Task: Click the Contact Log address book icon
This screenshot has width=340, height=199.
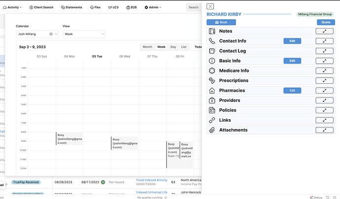Action: [212, 51]
